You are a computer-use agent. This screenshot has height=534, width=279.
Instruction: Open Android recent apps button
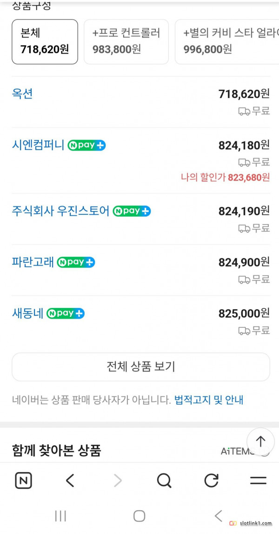[x=60, y=515]
